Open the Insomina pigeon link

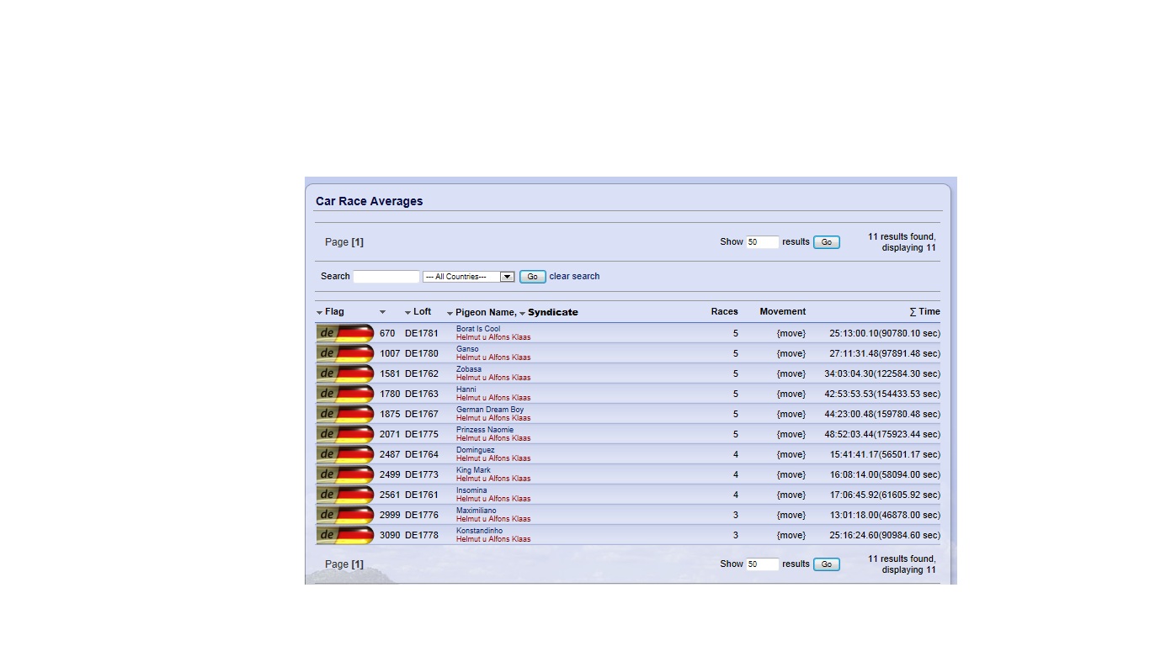point(471,490)
